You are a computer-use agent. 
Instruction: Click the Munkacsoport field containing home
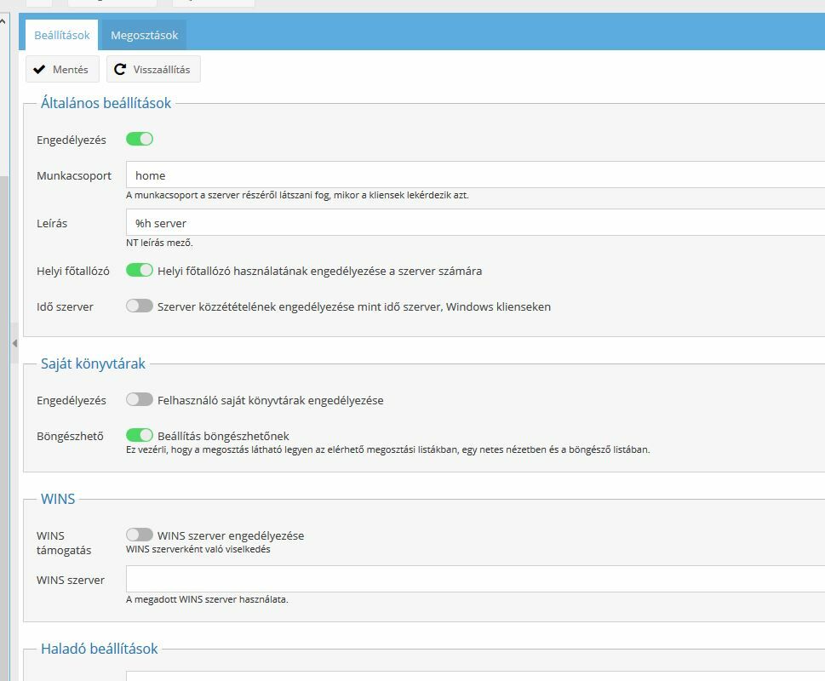coord(475,175)
